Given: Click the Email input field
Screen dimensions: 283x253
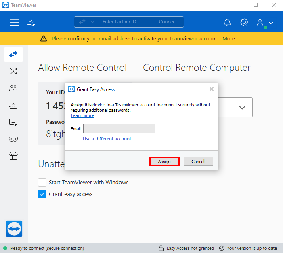Looking at the screenshot, I should (119, 128).
